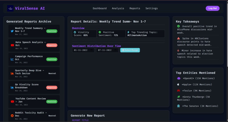
Task: Go to the Analysis nav item
Action: (x=118, y=8)
